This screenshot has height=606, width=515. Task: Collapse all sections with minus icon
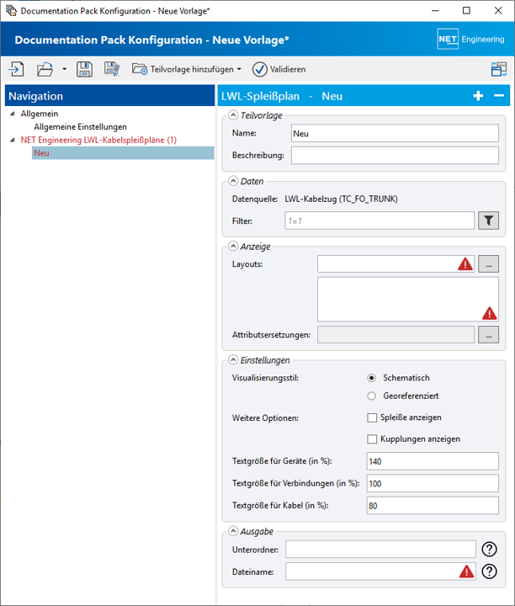(x=499, y=96)
